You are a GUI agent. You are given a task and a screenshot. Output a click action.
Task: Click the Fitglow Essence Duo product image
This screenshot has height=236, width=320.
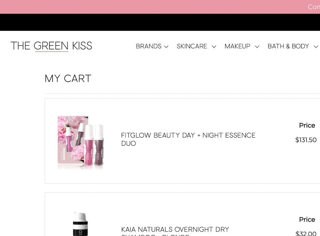(81, 142)
